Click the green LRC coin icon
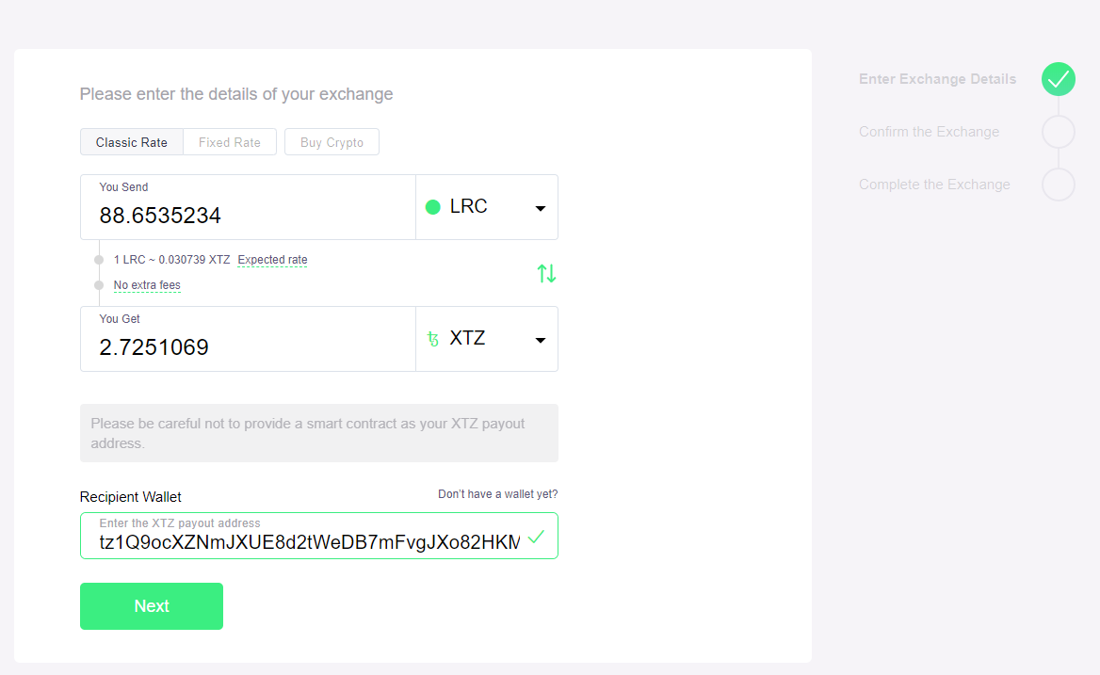Viewport: 1100px width, 675px height. tap(433, 207)
